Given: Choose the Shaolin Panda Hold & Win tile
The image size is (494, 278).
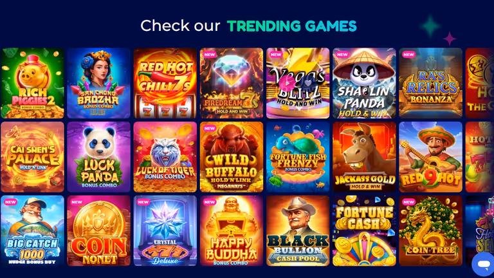Looking at the screenshot, I should 364,83.
